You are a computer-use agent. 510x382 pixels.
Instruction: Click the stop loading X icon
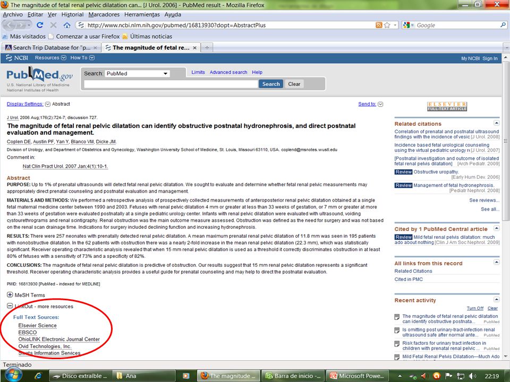coord(53,25)
